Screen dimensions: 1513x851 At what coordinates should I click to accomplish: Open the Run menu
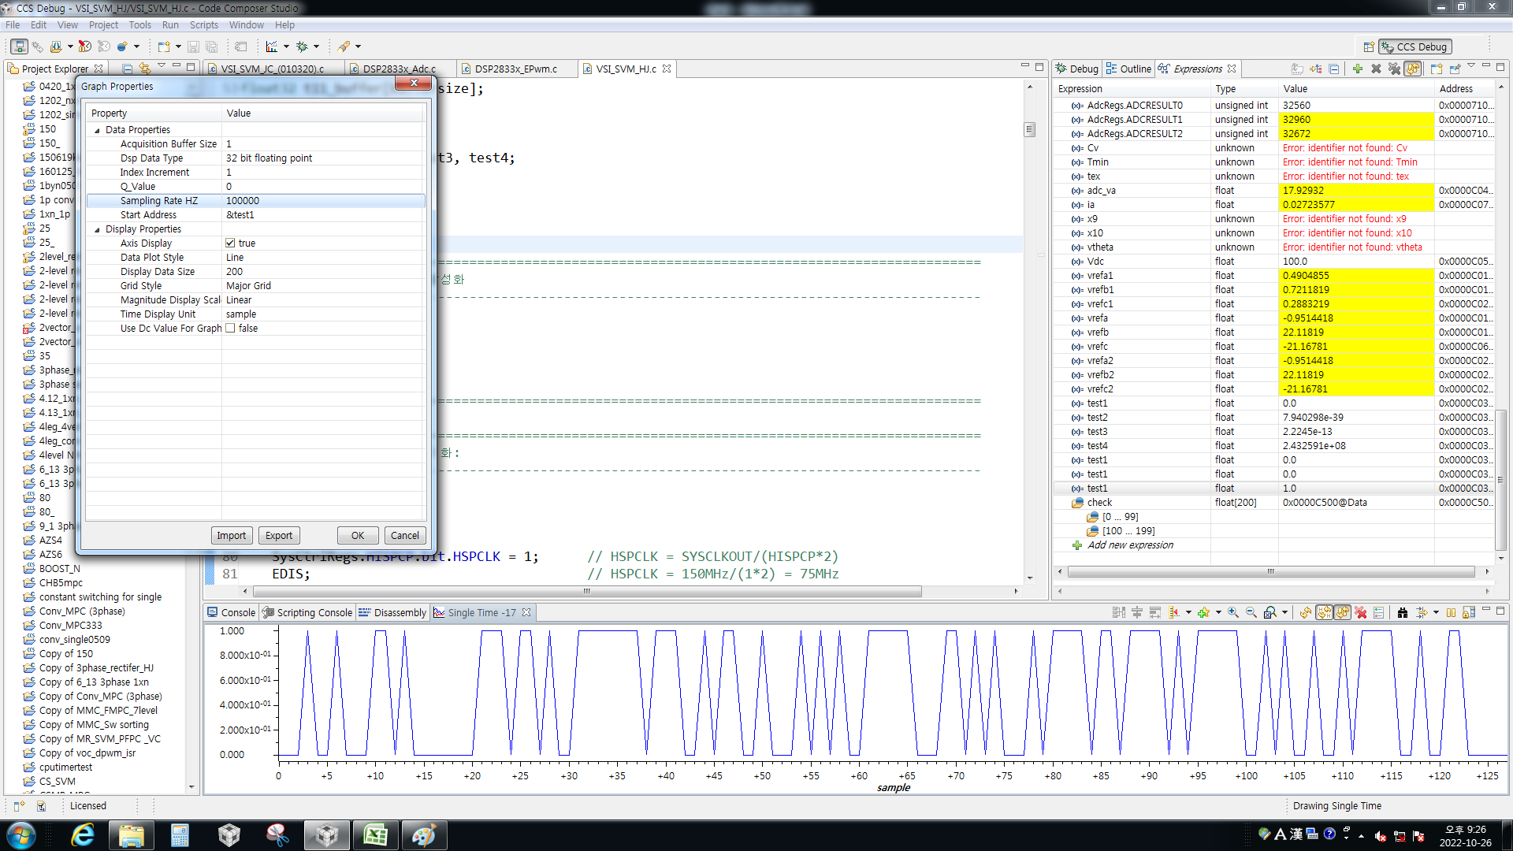click(x=170, y=25)
